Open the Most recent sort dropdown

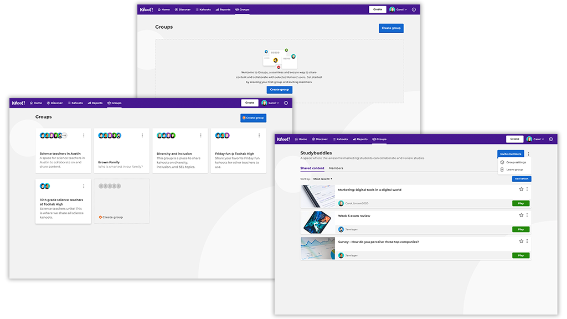coord(323,179)
